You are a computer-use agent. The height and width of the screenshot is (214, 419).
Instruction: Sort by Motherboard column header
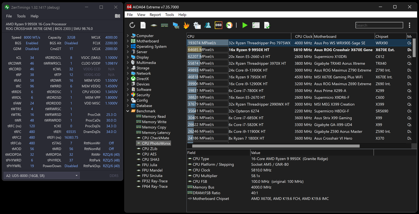[344, 37]
